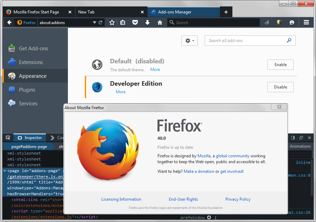316x222 pixels.
Task: Open the add-ons tools gear dropdown
Action: (x=190, y=41)
